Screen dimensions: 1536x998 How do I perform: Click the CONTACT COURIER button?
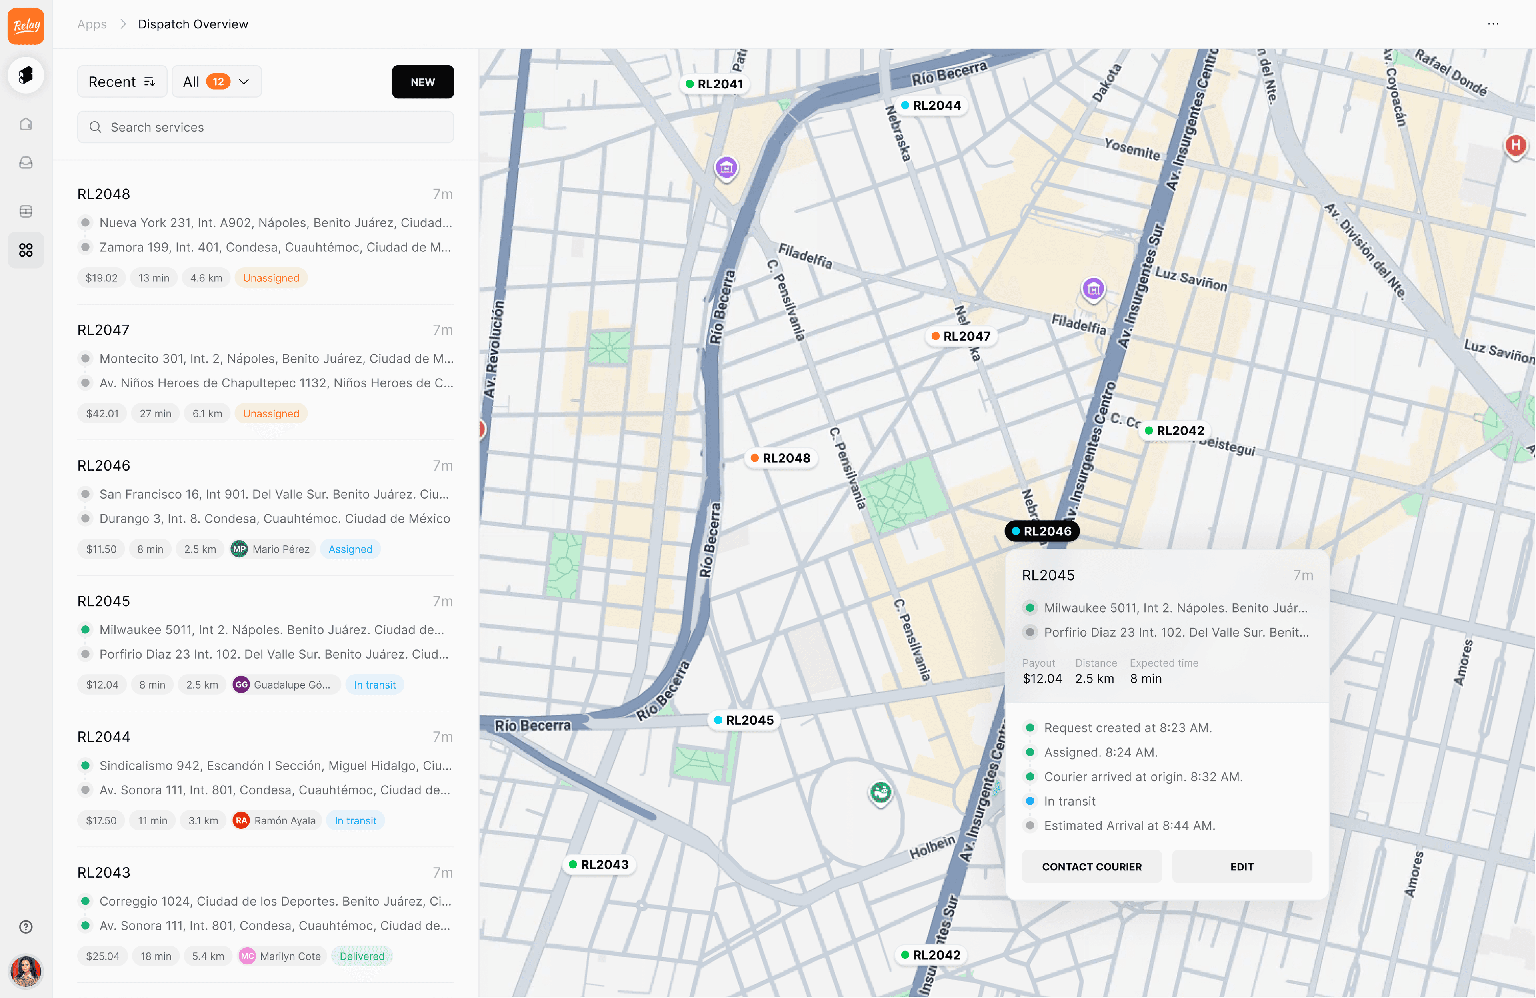point(1091,866)
